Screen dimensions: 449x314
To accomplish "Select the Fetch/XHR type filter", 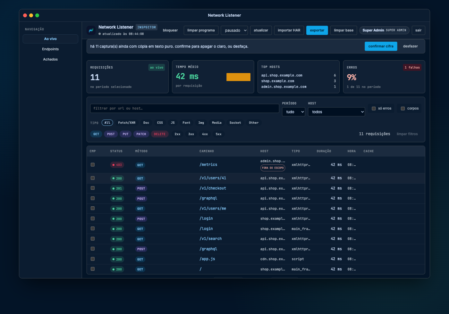I will pyautogui.click(x=127, y=123).
